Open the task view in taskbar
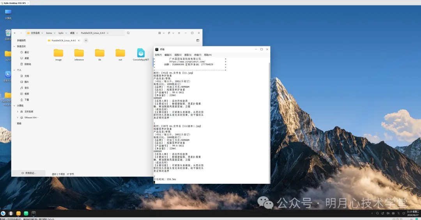Screen dimensions: 421x220 tap(11, 213)
